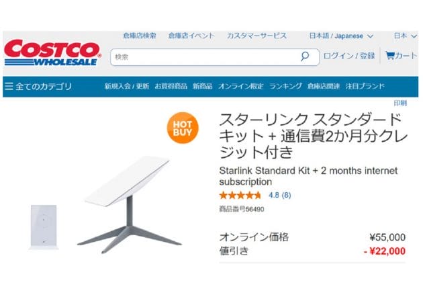Click the ログイン / 登録 link
Image resolution: width=423 pixels, height=297 pixels.
click(x=349, y=56)
